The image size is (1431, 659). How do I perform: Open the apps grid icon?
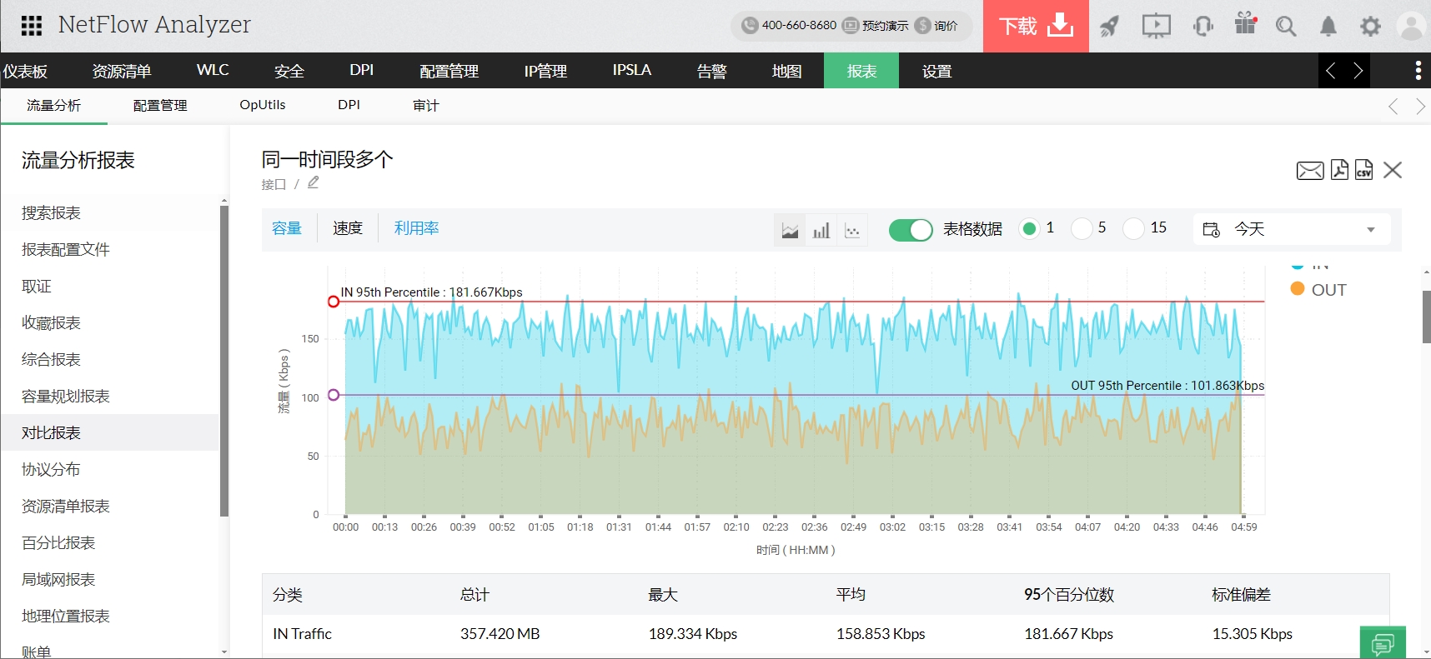coord(32,26)
